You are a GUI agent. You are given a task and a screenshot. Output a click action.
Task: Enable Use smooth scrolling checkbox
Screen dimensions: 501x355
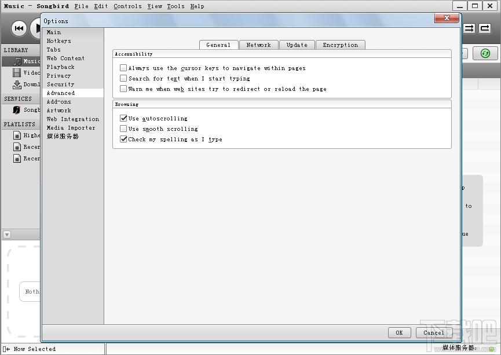(x=123, y=129)
